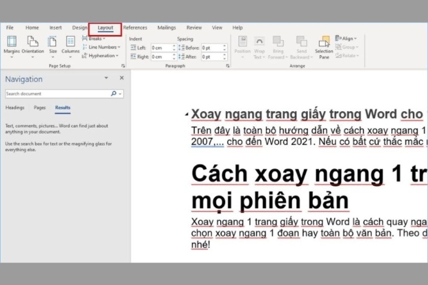Adjust Spacing Before with spinner arrows
This screenshot has width=428, height=285.
point(224,48)
